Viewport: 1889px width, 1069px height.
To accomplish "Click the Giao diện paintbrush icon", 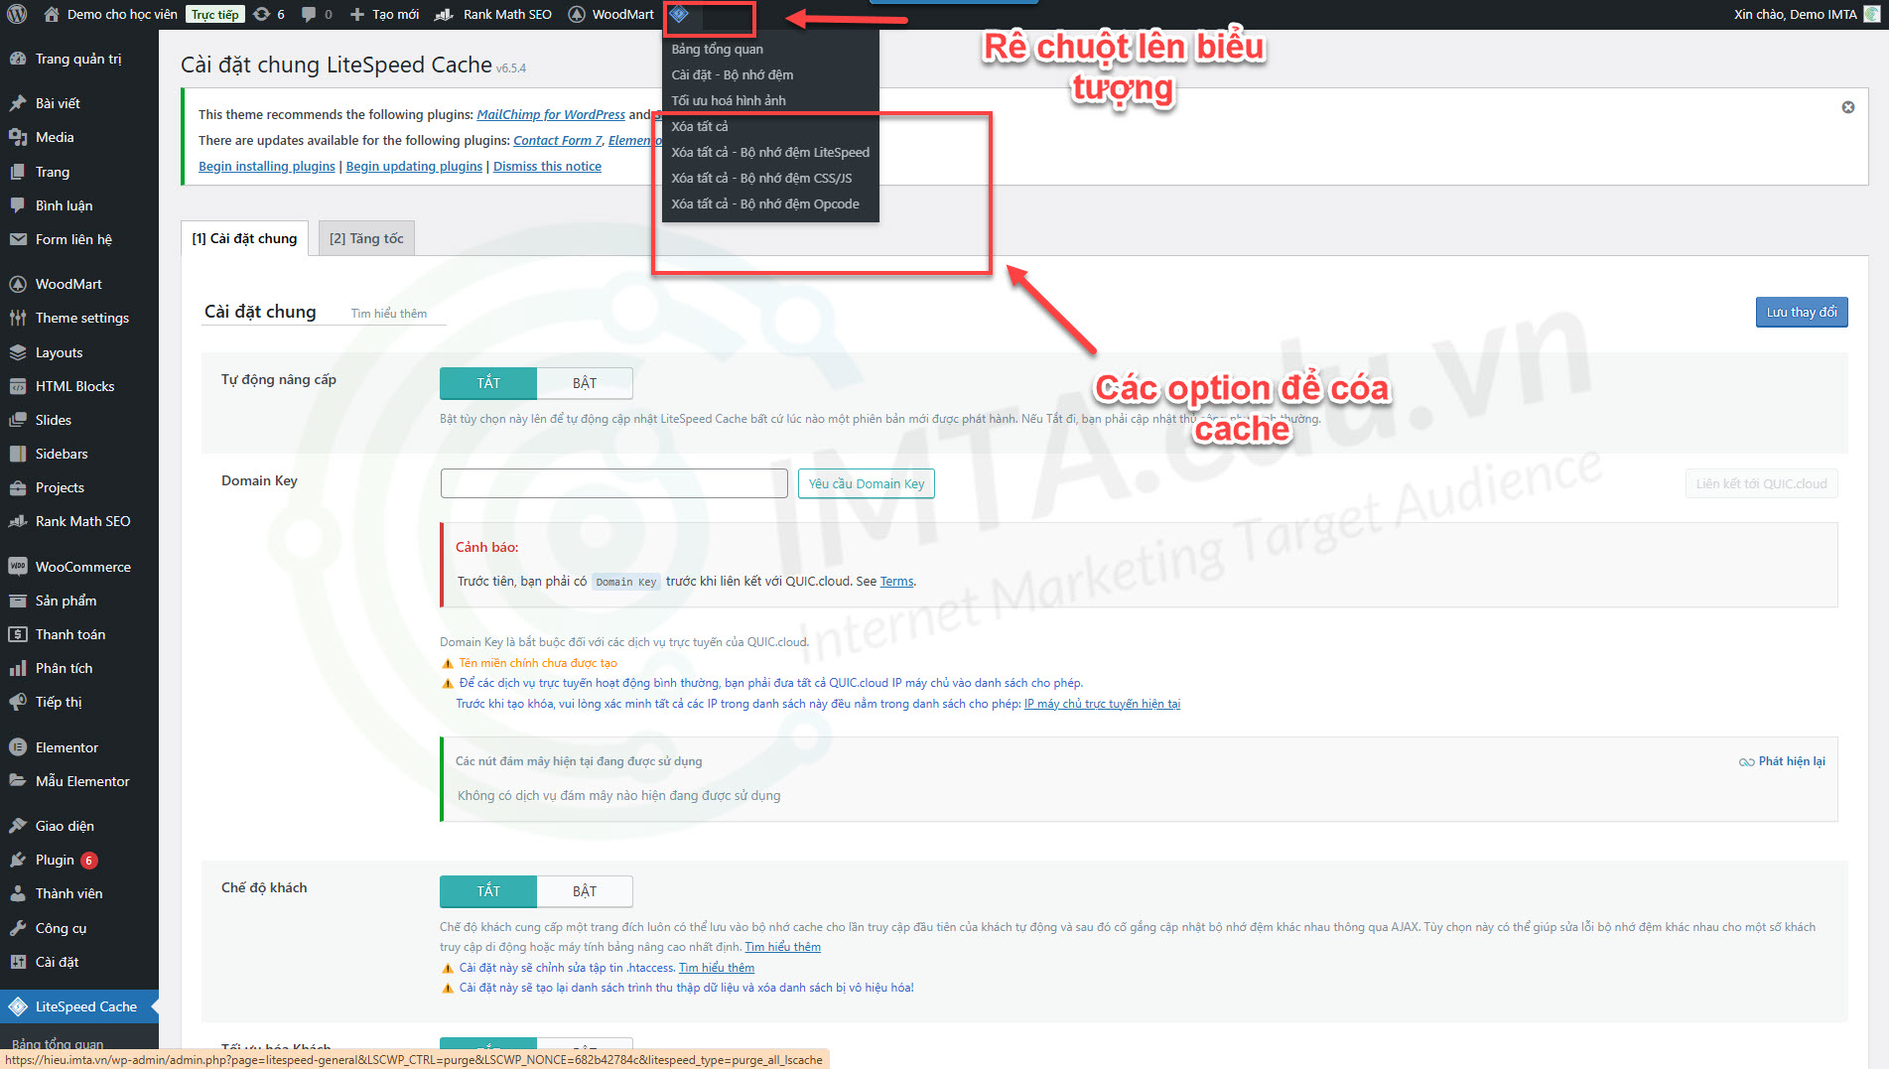I will click(18, 826).
